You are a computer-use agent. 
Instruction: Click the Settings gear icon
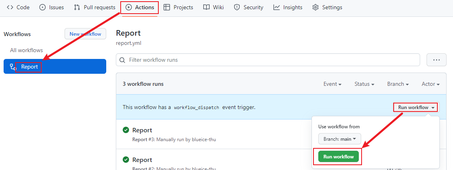click(315, 8)
